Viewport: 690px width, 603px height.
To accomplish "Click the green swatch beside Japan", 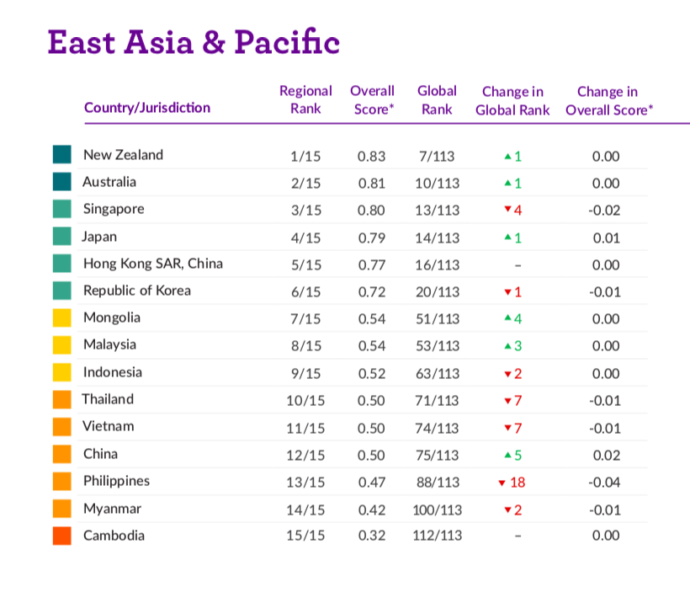I will (x=62, y=237).
